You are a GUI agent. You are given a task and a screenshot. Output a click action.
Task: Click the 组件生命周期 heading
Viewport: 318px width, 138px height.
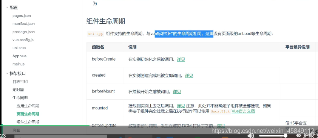[106, 21]
